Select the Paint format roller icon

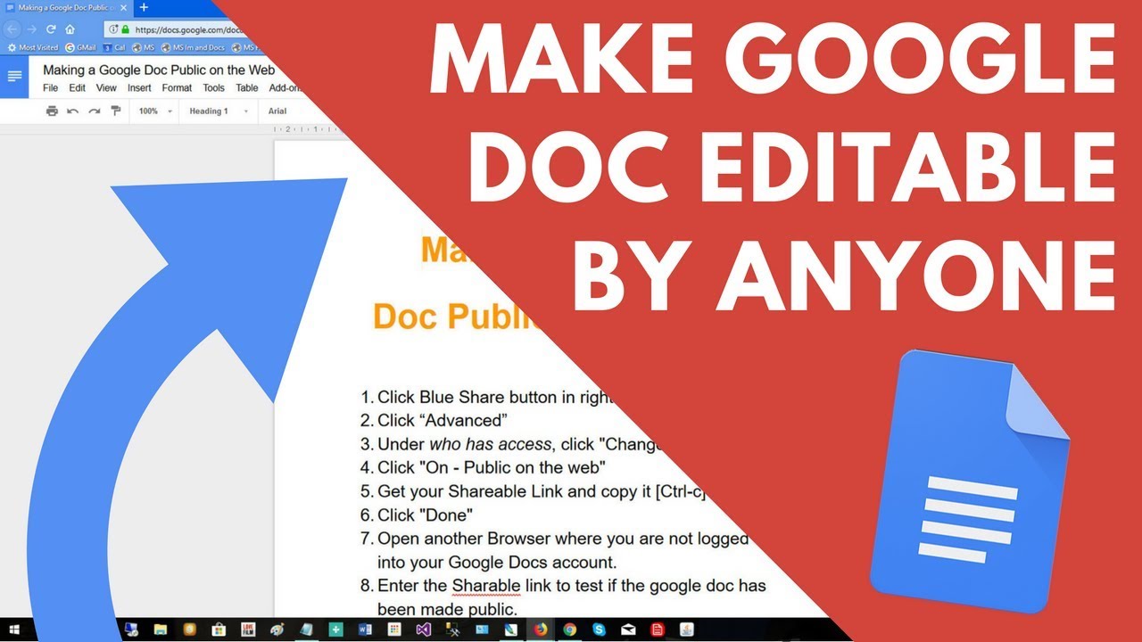(x=116, y=111)
